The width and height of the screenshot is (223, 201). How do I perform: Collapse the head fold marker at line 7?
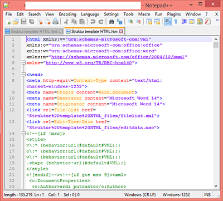tap(23, 75)
